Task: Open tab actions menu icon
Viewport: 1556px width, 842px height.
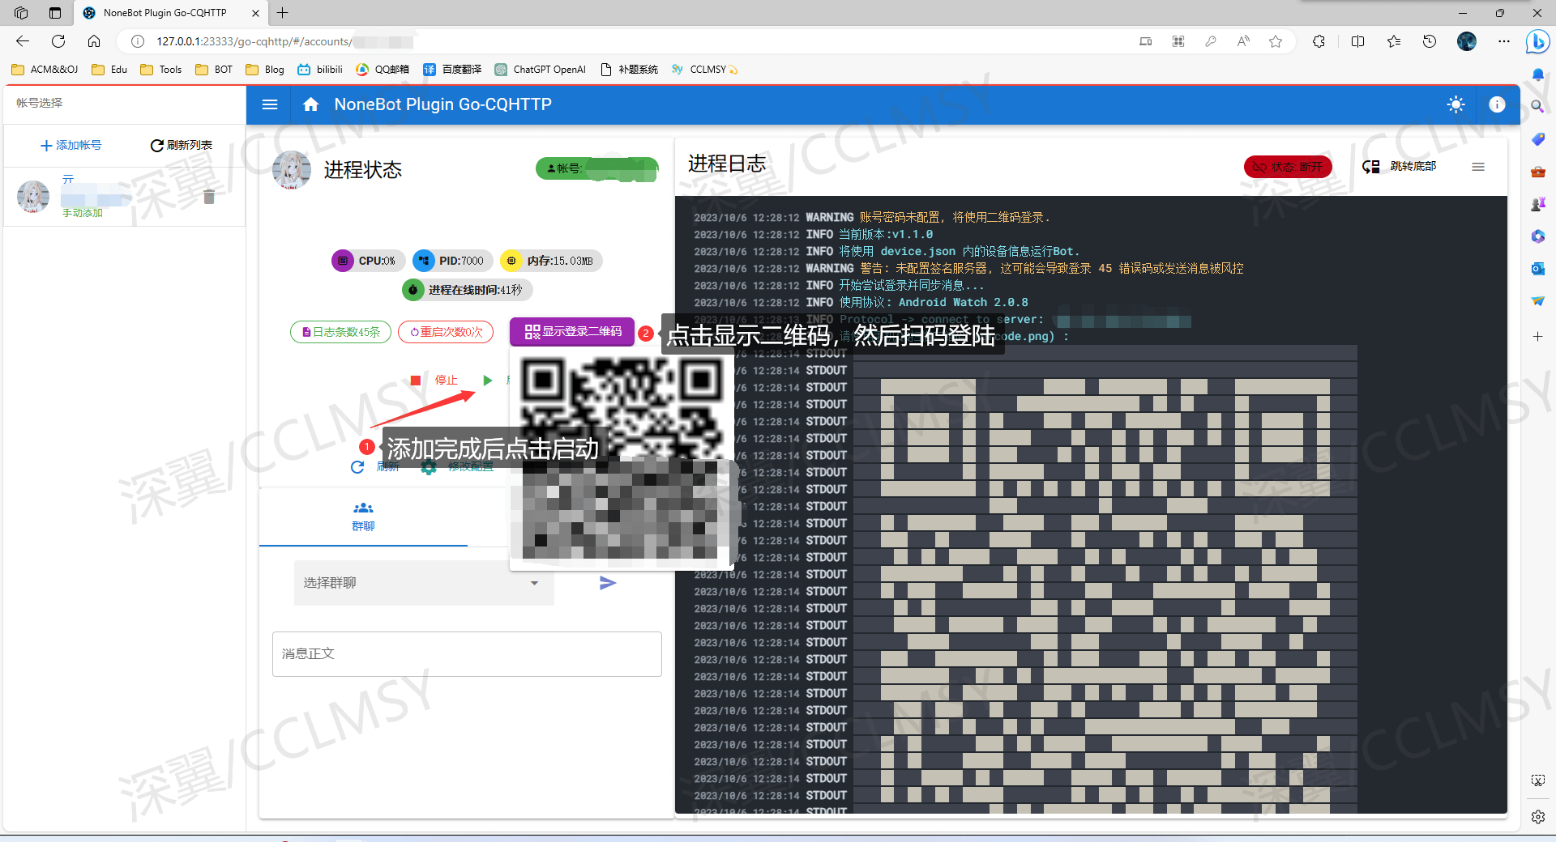Action: [x=55, y=13]
